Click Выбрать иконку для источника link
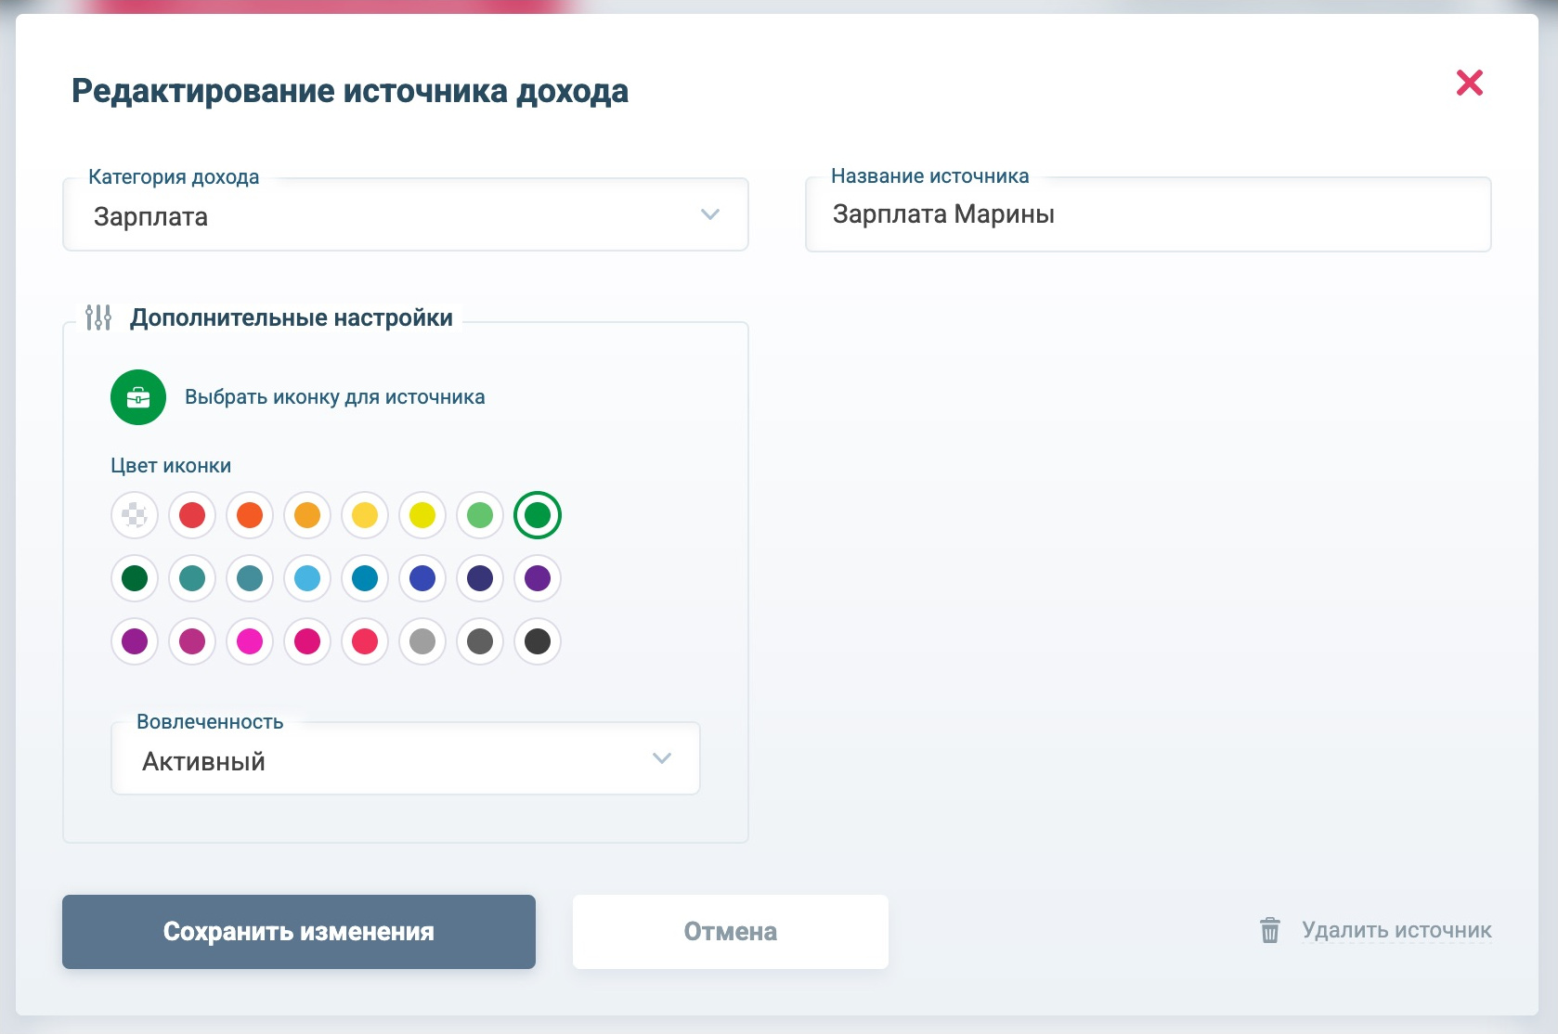 pos(334,397)
